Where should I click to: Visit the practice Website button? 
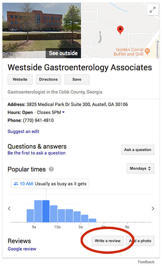click(20, 79)
